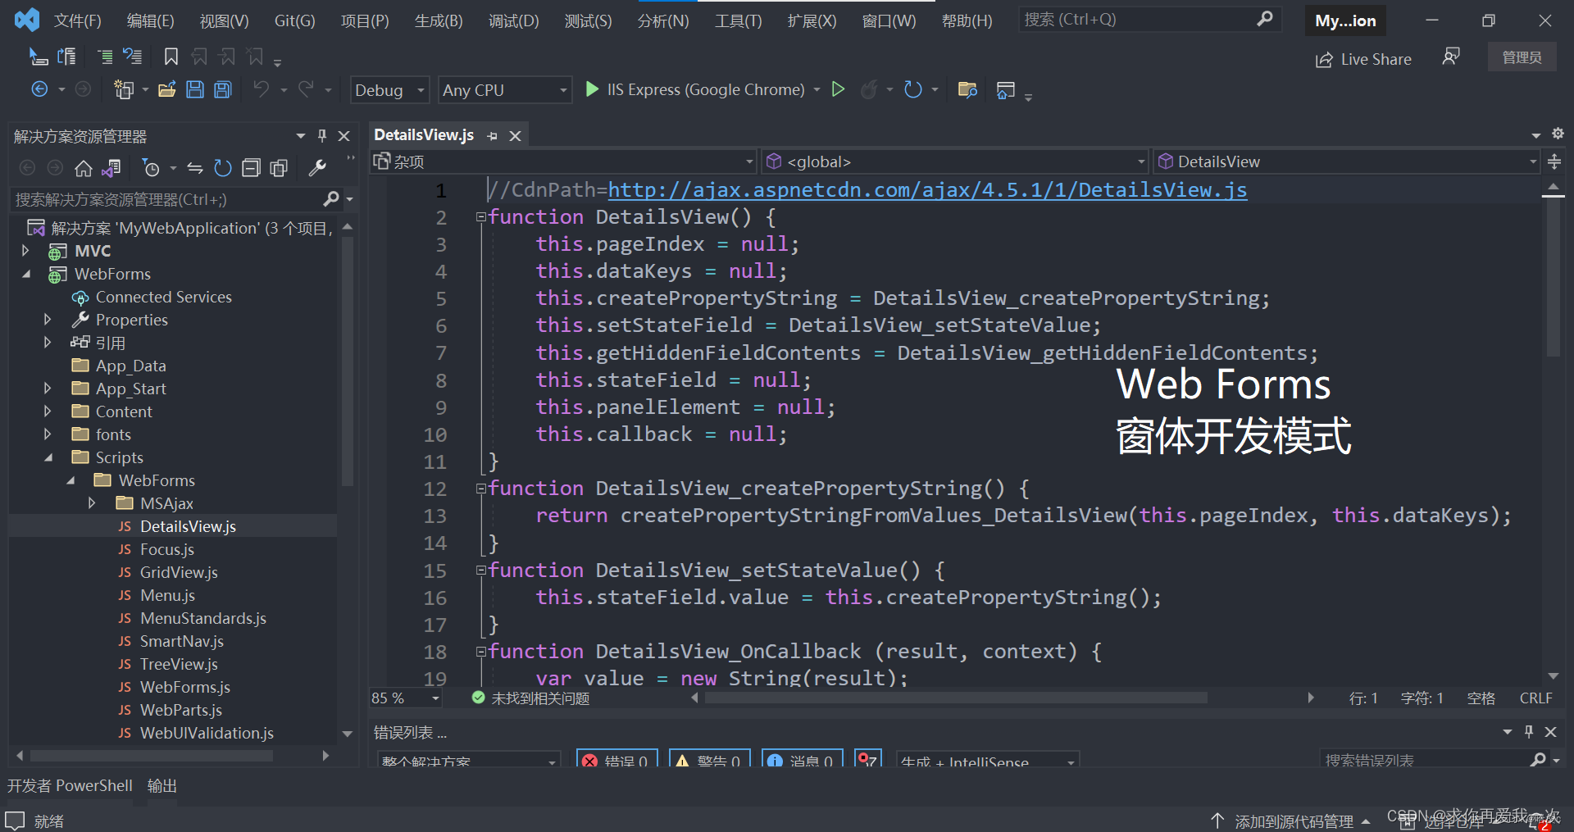Click Solution Explorer Home icon
Image resolution: width=1574 pixels, height=832 pixels.
click(x=83, y=168)
